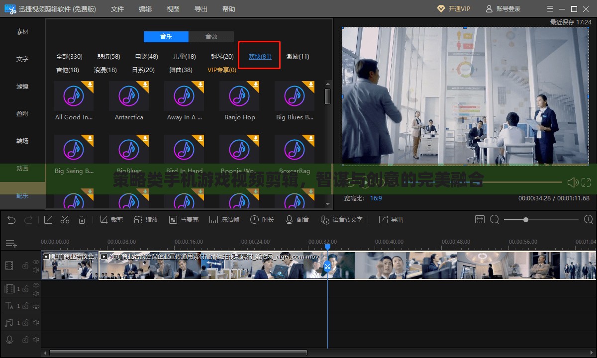Fit the timeline to window width
This screenshot has height=358, width=597.
(x=480, y=220)
